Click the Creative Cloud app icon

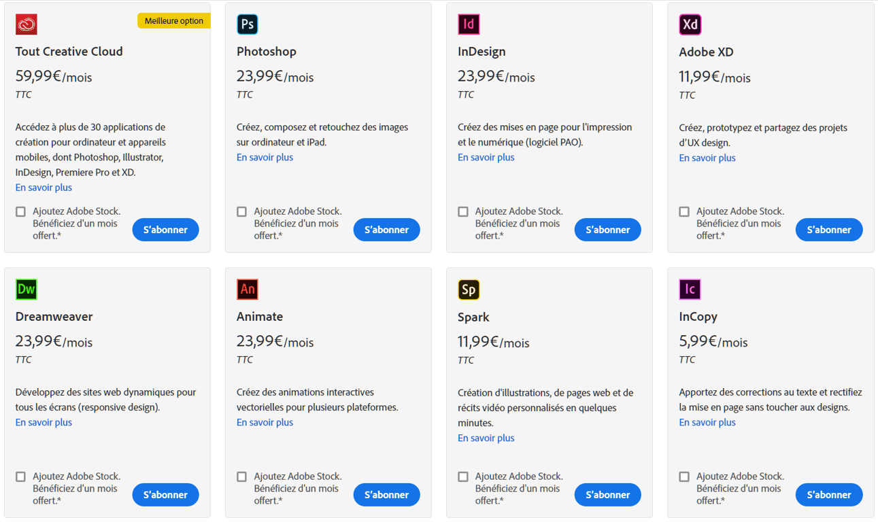[x=27, y=24]
